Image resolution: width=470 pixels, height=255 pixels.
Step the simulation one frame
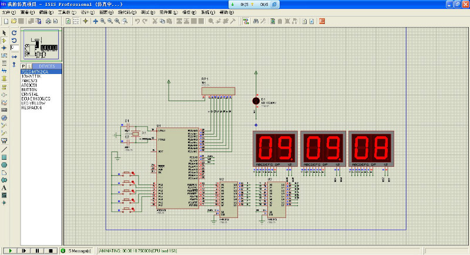click(x=23, y=250)
